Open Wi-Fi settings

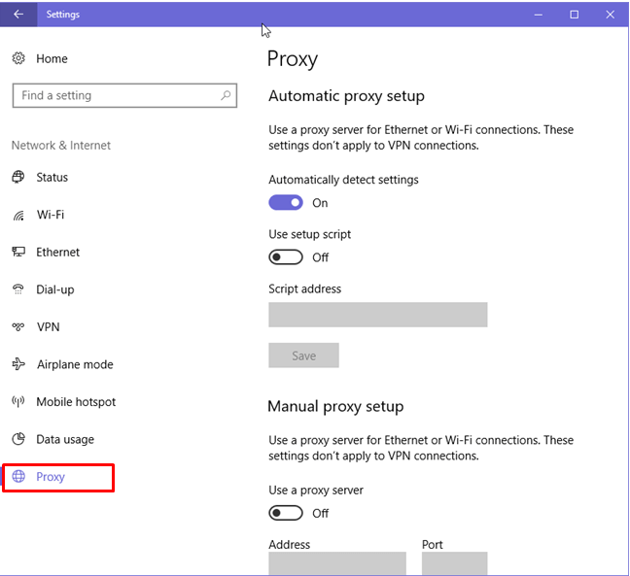point(51,215)
